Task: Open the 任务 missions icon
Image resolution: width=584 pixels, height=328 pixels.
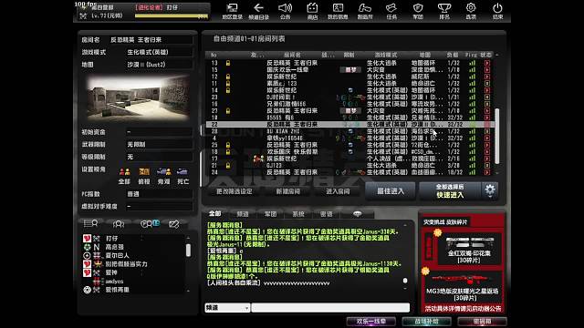Action: [x=391, y=11]
